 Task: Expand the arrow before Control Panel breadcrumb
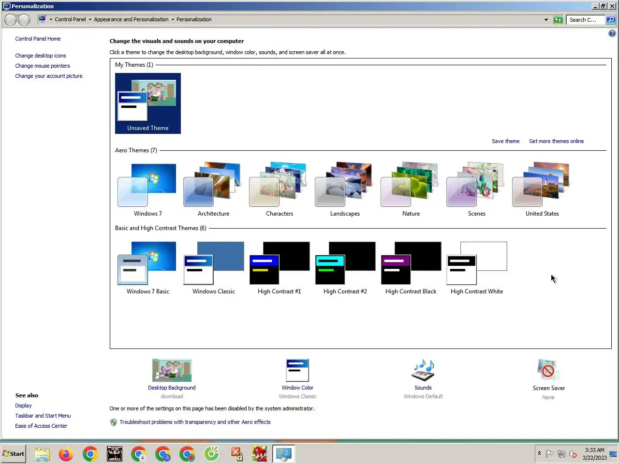[51, 20]
